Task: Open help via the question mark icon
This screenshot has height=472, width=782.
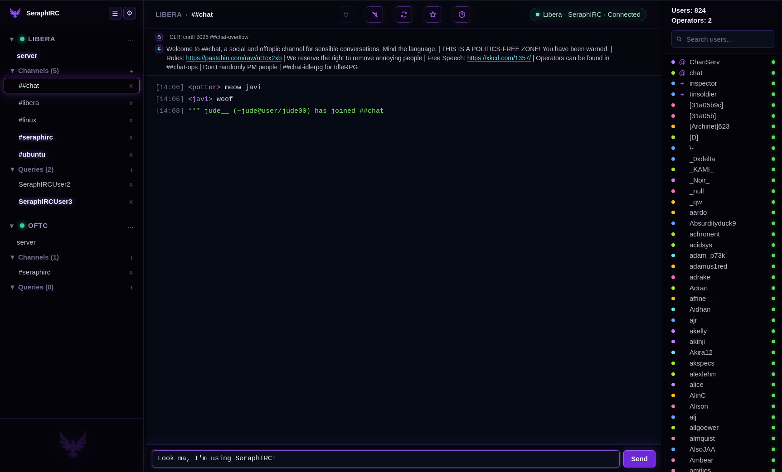Action: click(462, 14)
